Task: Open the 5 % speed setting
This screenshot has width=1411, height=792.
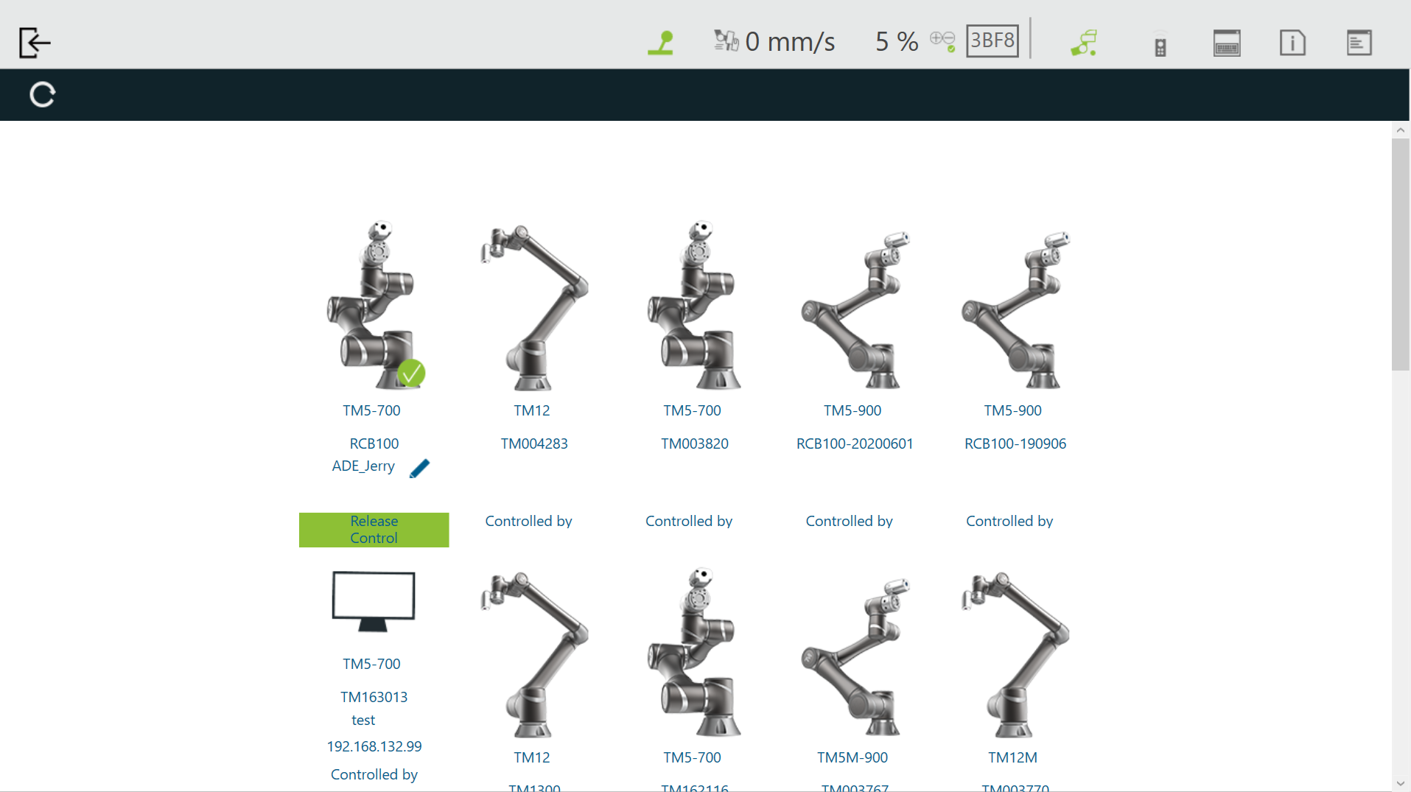Action: [897, 41]
